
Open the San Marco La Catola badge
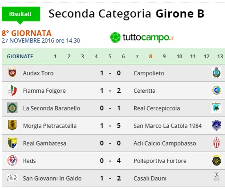pyautogui.click(x=216, y=125)
